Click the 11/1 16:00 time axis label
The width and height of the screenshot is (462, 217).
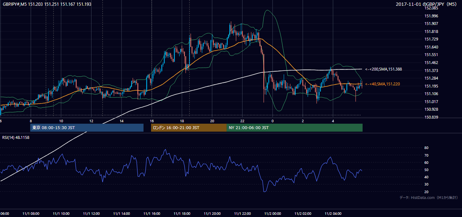(x=151, y=213)
